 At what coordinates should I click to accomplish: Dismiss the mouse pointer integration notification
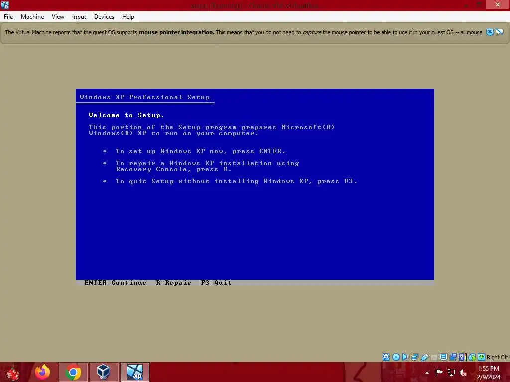tap(490, 32)
